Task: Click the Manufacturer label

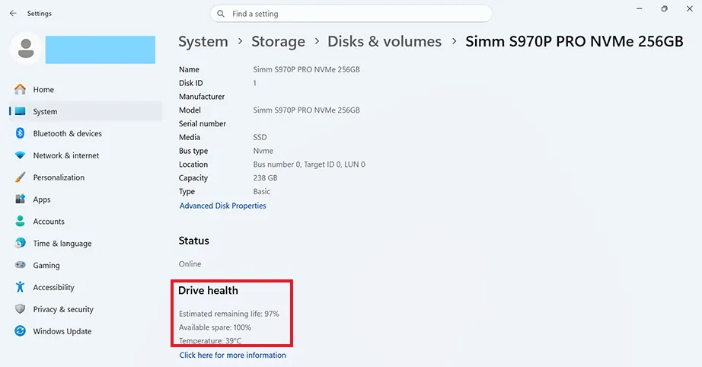Action: (202, 97)
